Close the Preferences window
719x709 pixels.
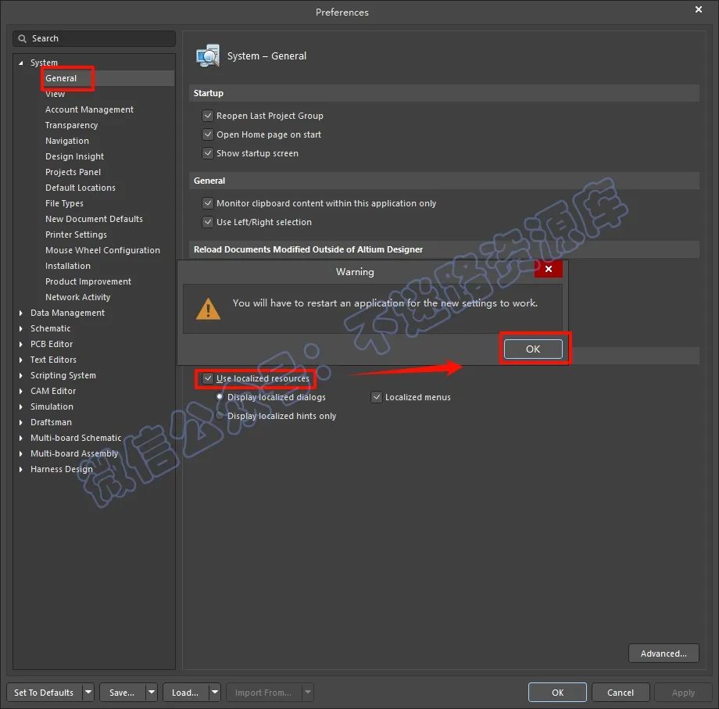pyautogui.click(x=699, y=9)
